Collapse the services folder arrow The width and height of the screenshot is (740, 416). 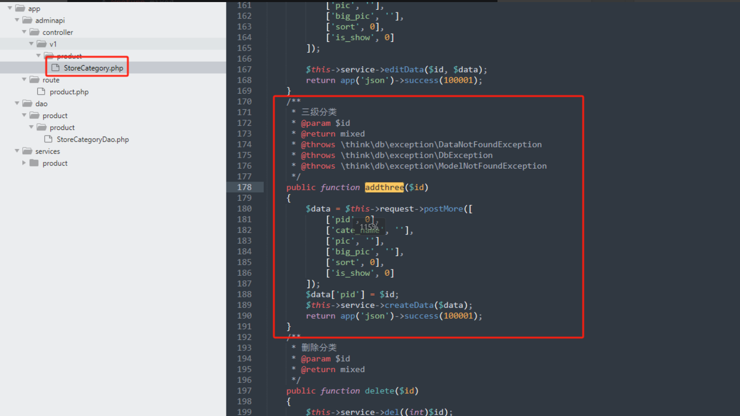(x=17, y=151)
